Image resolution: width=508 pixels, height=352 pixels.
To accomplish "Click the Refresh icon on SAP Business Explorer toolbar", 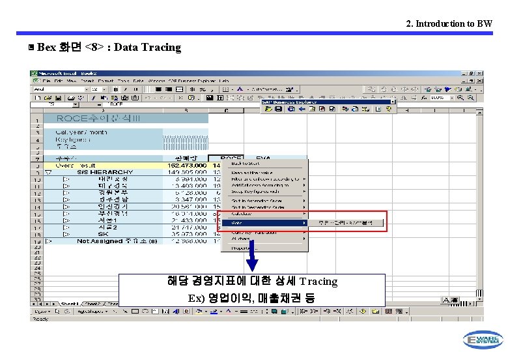I will click(291, 110).
